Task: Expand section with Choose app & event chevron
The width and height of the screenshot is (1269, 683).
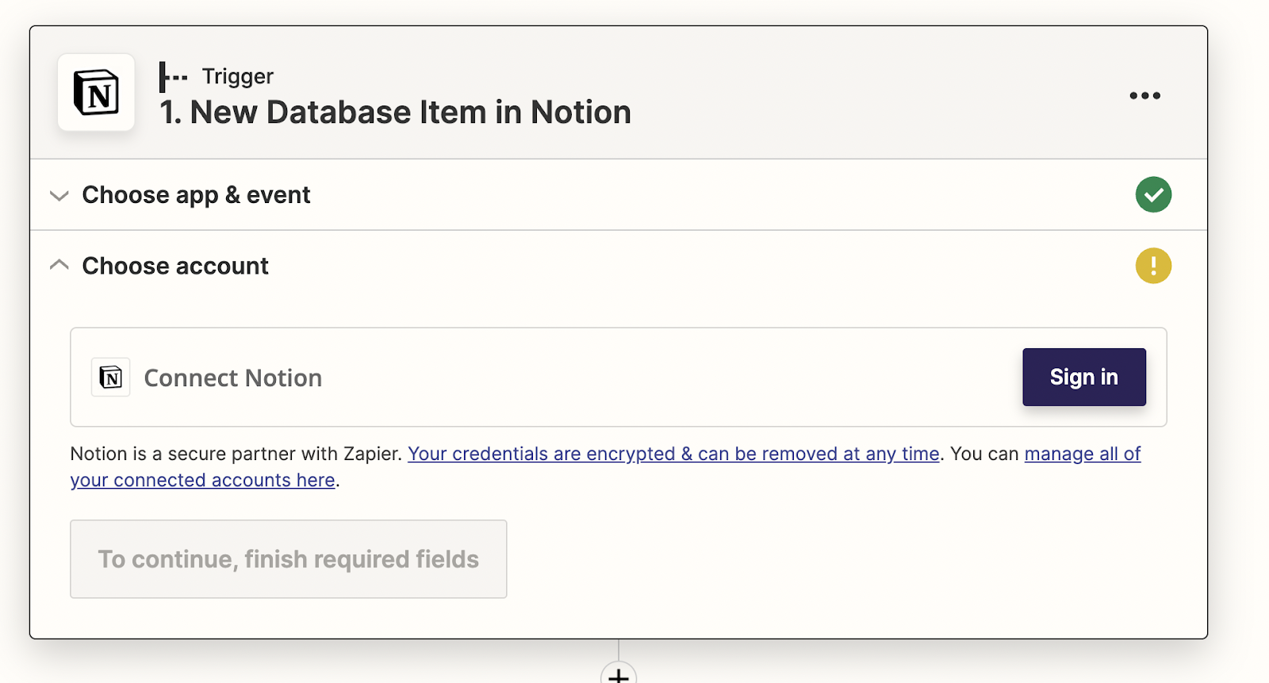Action: pos(59,195)
